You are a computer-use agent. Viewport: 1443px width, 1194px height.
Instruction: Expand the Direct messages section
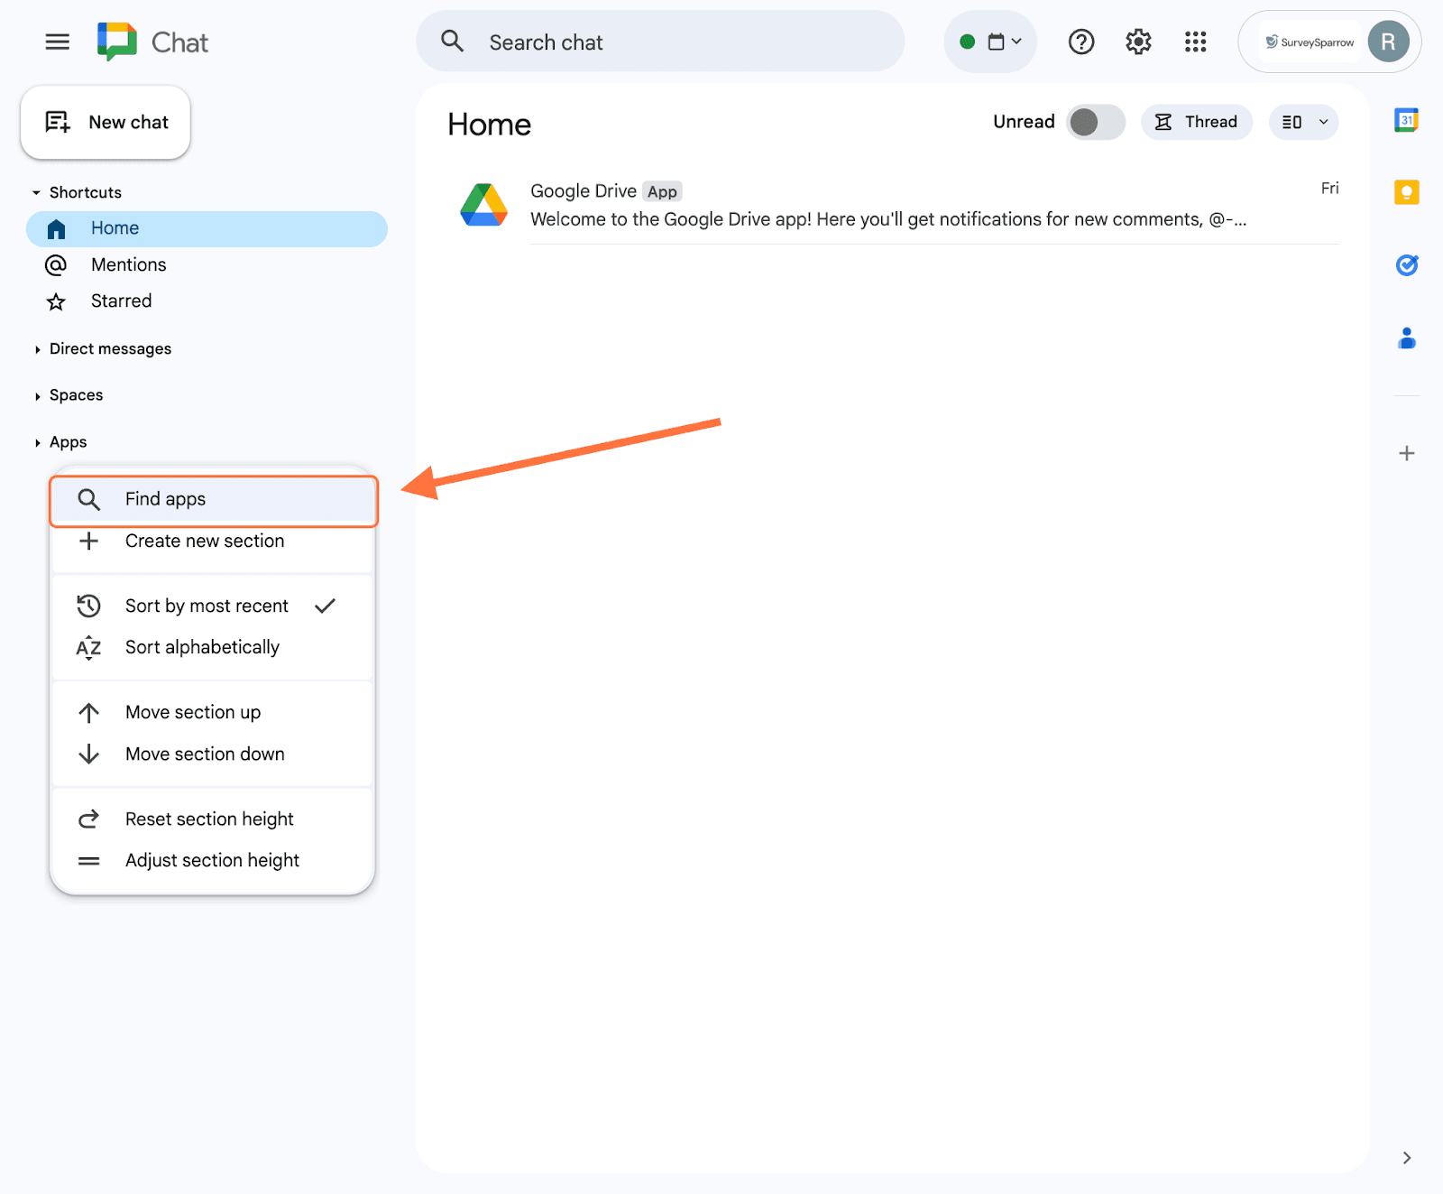click(x=110, y=349)
